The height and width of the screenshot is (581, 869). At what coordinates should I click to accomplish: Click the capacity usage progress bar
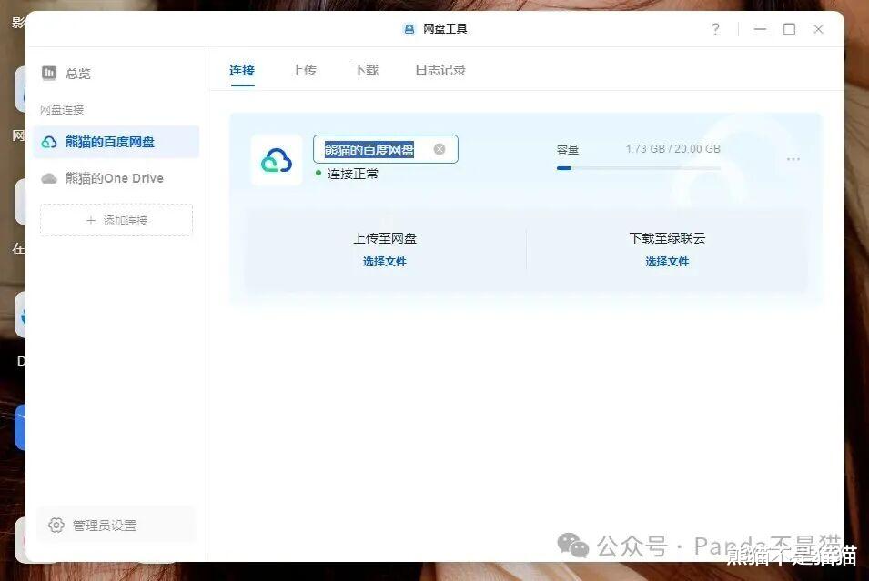tap(639, 168)
